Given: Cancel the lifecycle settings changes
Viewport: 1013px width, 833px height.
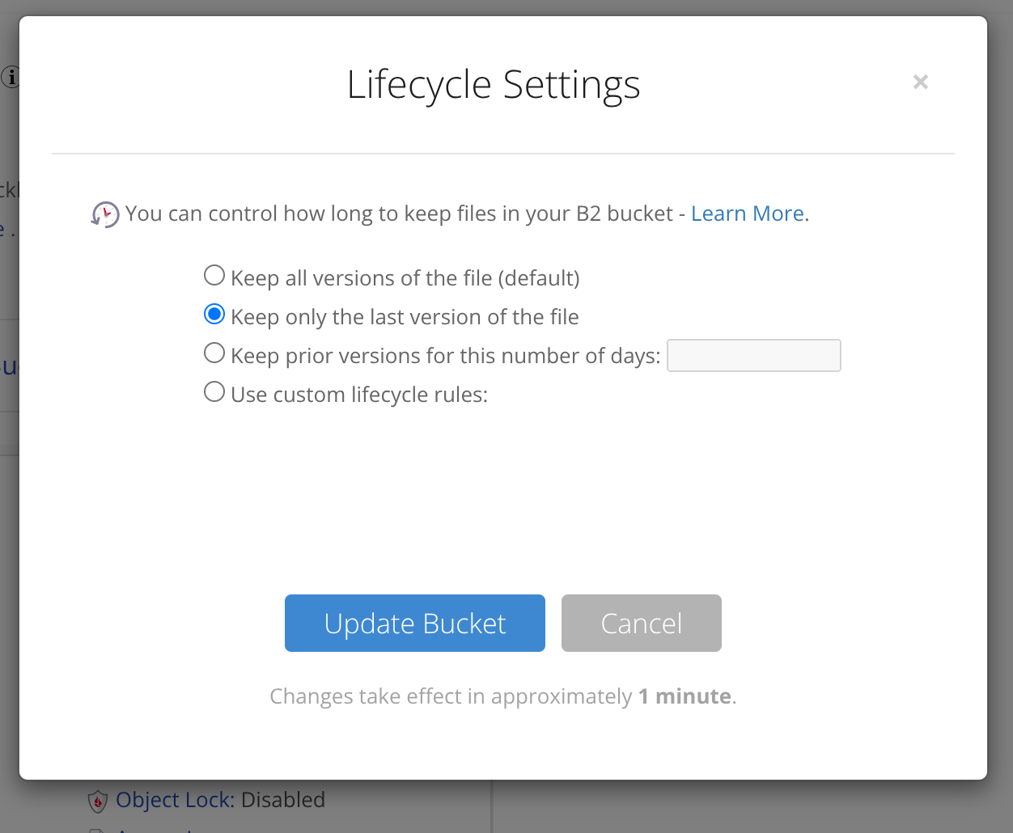Looking at the screenshot, I should (x=641, y=624).
